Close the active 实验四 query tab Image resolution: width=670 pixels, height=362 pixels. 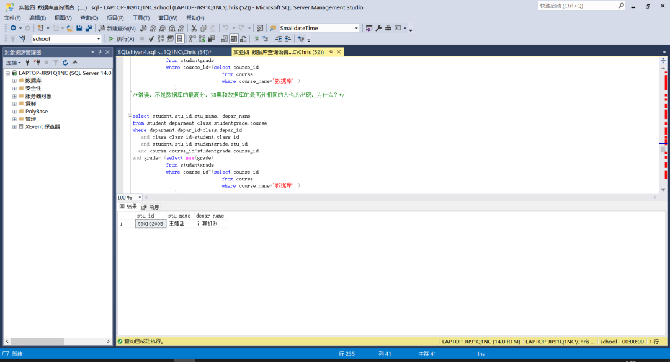[x=339, y=52]
